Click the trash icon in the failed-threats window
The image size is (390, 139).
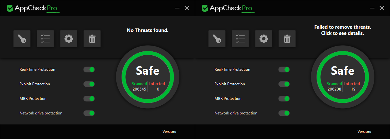[x=287, y=39]
